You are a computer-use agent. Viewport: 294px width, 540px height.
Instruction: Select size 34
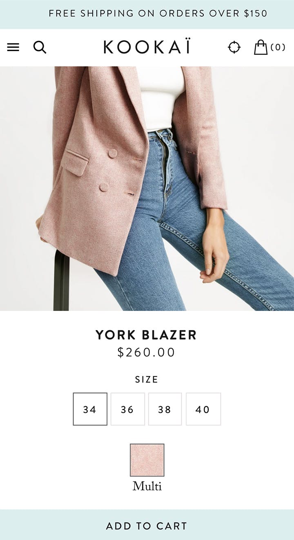point(90,409)
